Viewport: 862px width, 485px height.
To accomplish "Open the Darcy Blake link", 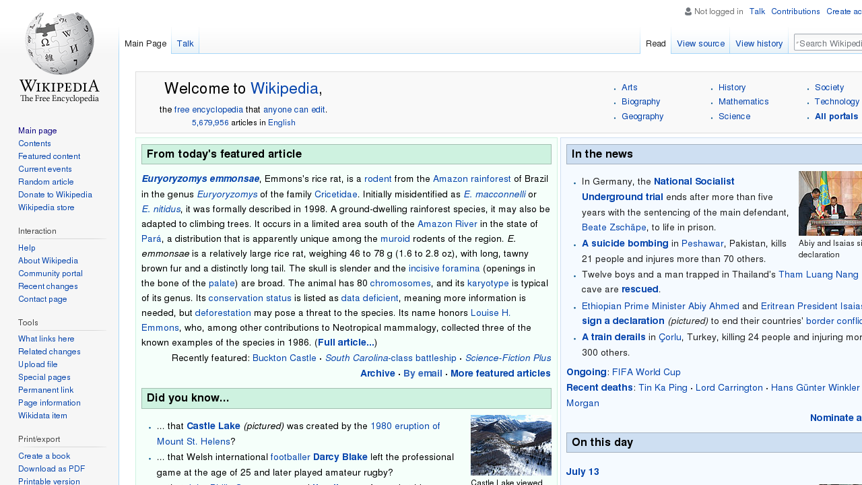I will [x=340, y=457].
